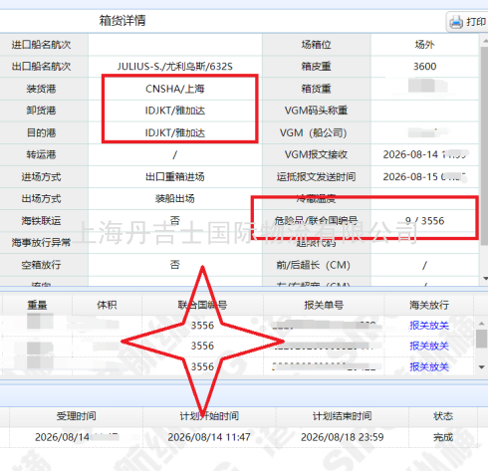The image size is (488, 471).
Task: Click the 箱货详情 panel title
Action: [x=122, y=21]
